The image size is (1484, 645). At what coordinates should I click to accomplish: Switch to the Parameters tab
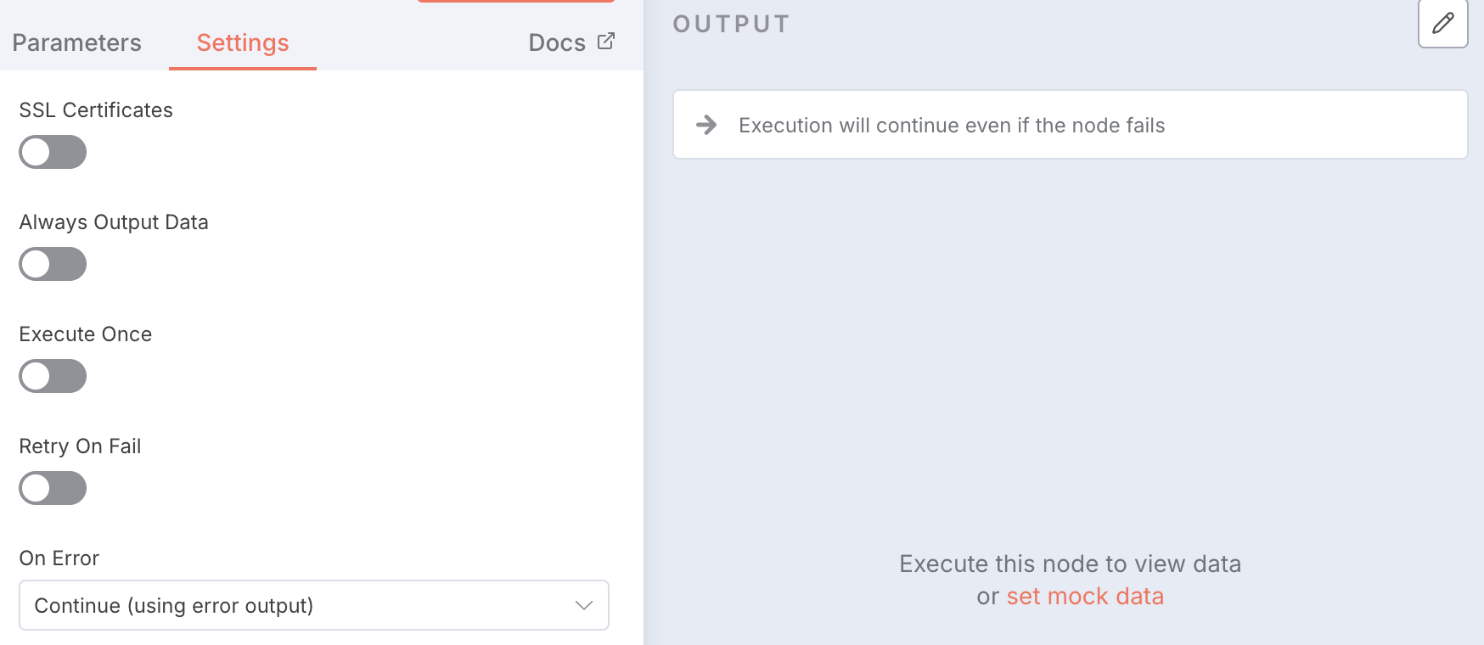coord(76,43)
